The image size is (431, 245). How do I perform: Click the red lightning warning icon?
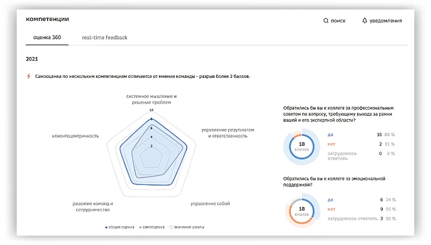pyautogui.click(x=29, y=76)
